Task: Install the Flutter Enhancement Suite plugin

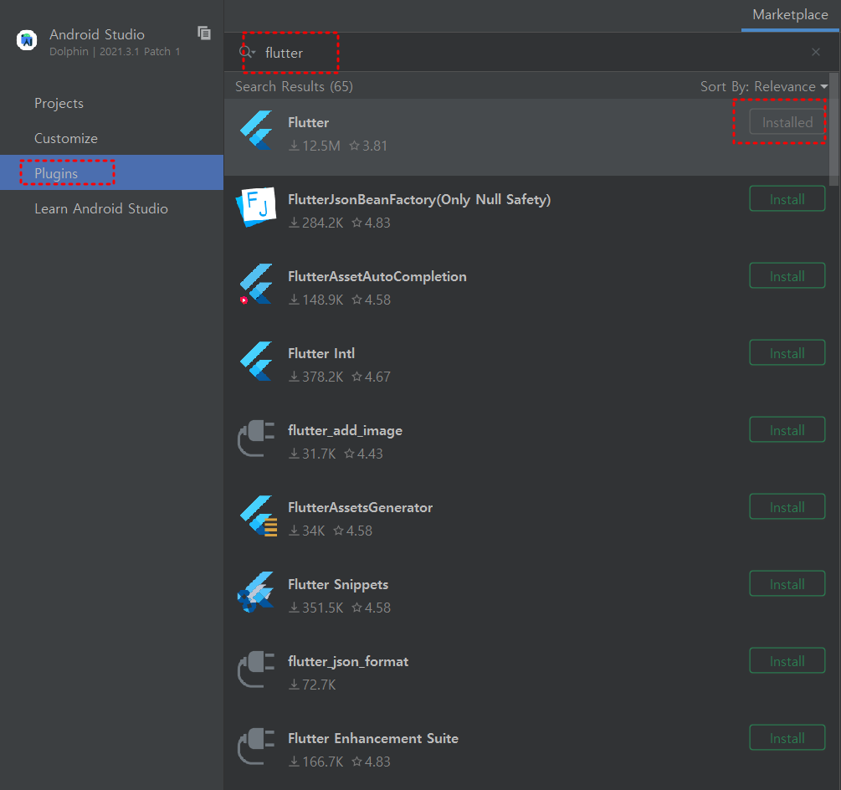Action: click(787, 738)
